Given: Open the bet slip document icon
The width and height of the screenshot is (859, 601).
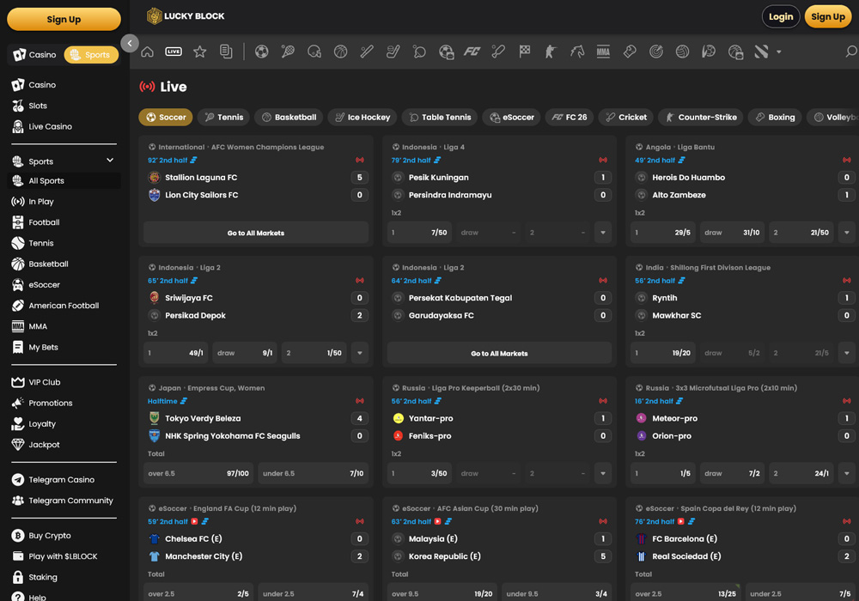Looking at the screenshot, I should click(x=226, y=52).
